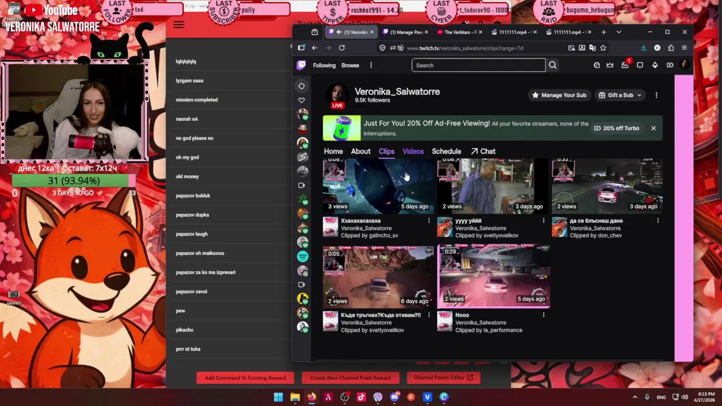Open options for Хахахахахаха clip
Screen dimensions: 722x406
429,220
